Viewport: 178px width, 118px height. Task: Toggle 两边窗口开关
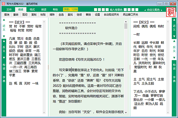pos(131,14)
